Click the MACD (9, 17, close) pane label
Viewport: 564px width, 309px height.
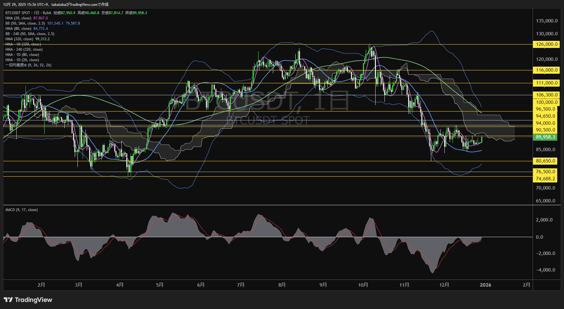[22, 210]
